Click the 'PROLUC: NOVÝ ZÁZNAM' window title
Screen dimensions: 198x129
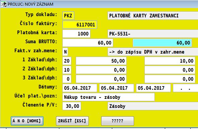click(30, 4)
